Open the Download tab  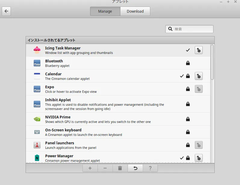(135, 11)
